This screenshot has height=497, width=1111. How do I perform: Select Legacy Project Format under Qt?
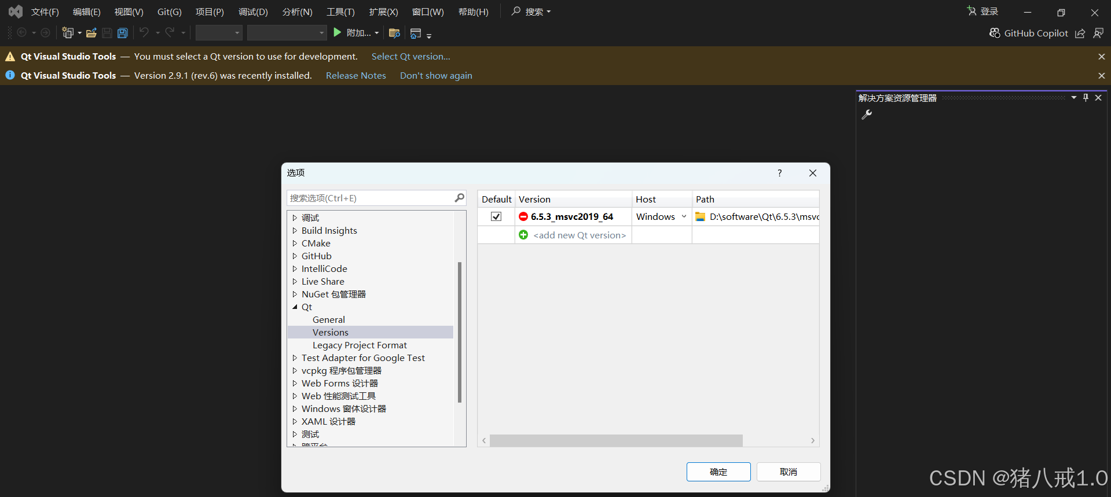(x=360, y=345)
